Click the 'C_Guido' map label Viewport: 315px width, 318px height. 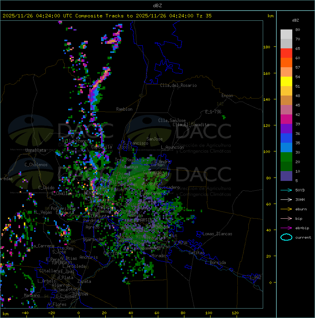coord(46,188)
